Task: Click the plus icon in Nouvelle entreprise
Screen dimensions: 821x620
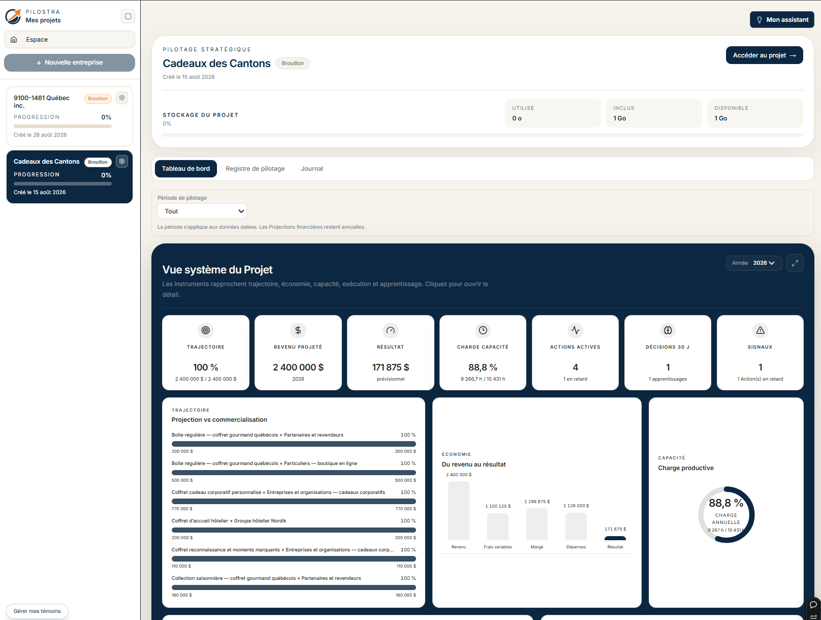Action: (x=39, y=63)
